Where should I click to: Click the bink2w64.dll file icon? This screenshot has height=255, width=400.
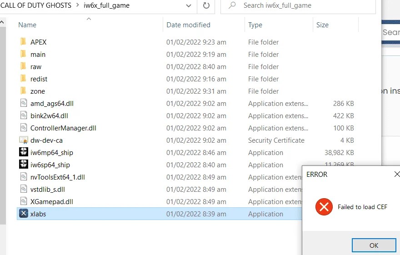pos(24,115)
